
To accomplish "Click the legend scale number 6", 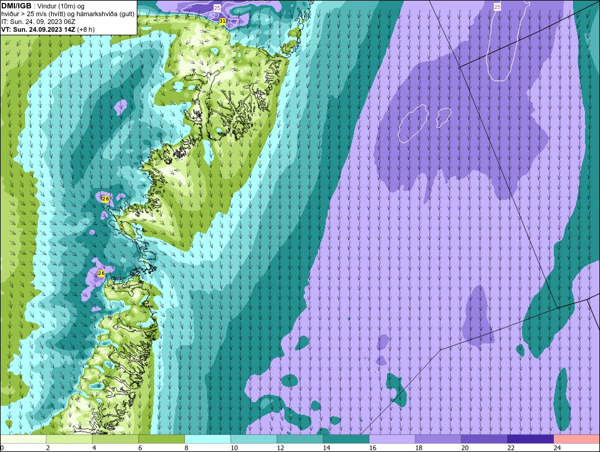I will pyautogui.click(x=140, y=448).
